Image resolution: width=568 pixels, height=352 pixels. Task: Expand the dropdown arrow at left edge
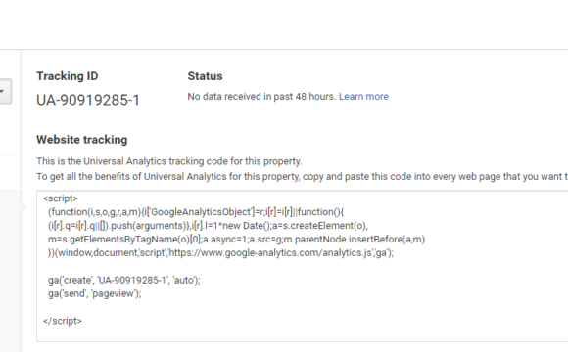point(5,91)
